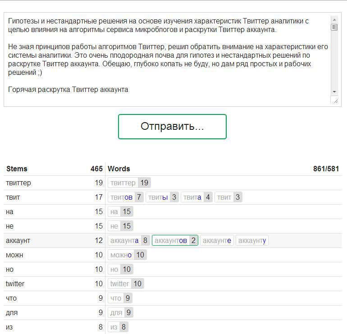Click the на 15 word tag
347x334 pixels.
click(x=121, y=211)
